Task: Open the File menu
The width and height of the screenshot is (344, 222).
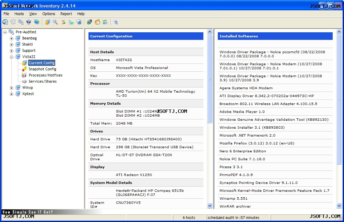Action: [x=7, y=14]
